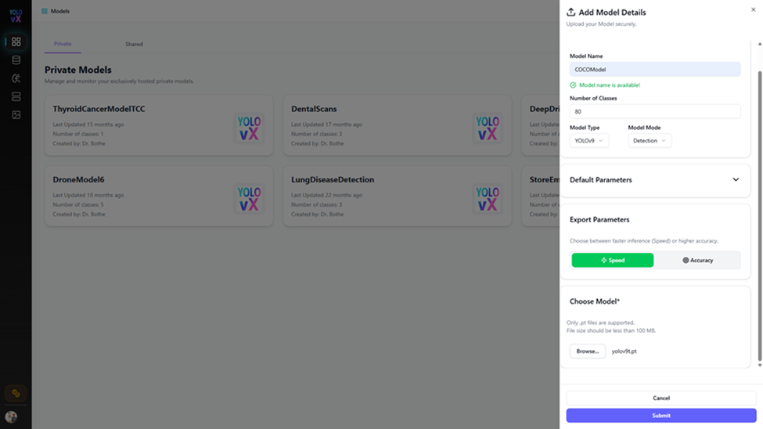This screenshot has width=763, height=429.
Task: Open the Model Mode Detection dropdown
Action: click(650, 141)
